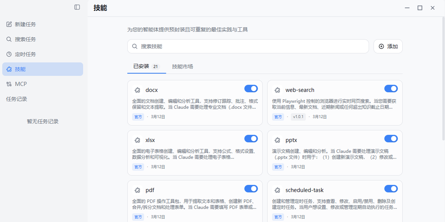The height and width of the screenshot is (222, 445).
Task: Click the puzzle icon on docx card
Action: point(137,90)
